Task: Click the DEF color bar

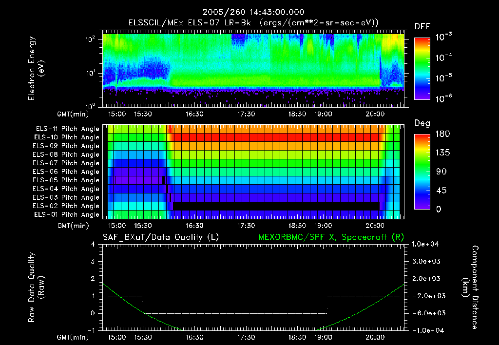Action: click(x=421, y=69)
